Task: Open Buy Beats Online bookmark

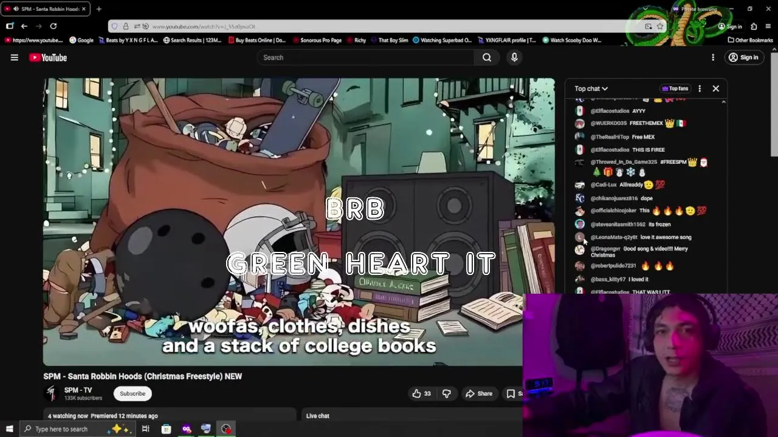Action: [257, 40]
